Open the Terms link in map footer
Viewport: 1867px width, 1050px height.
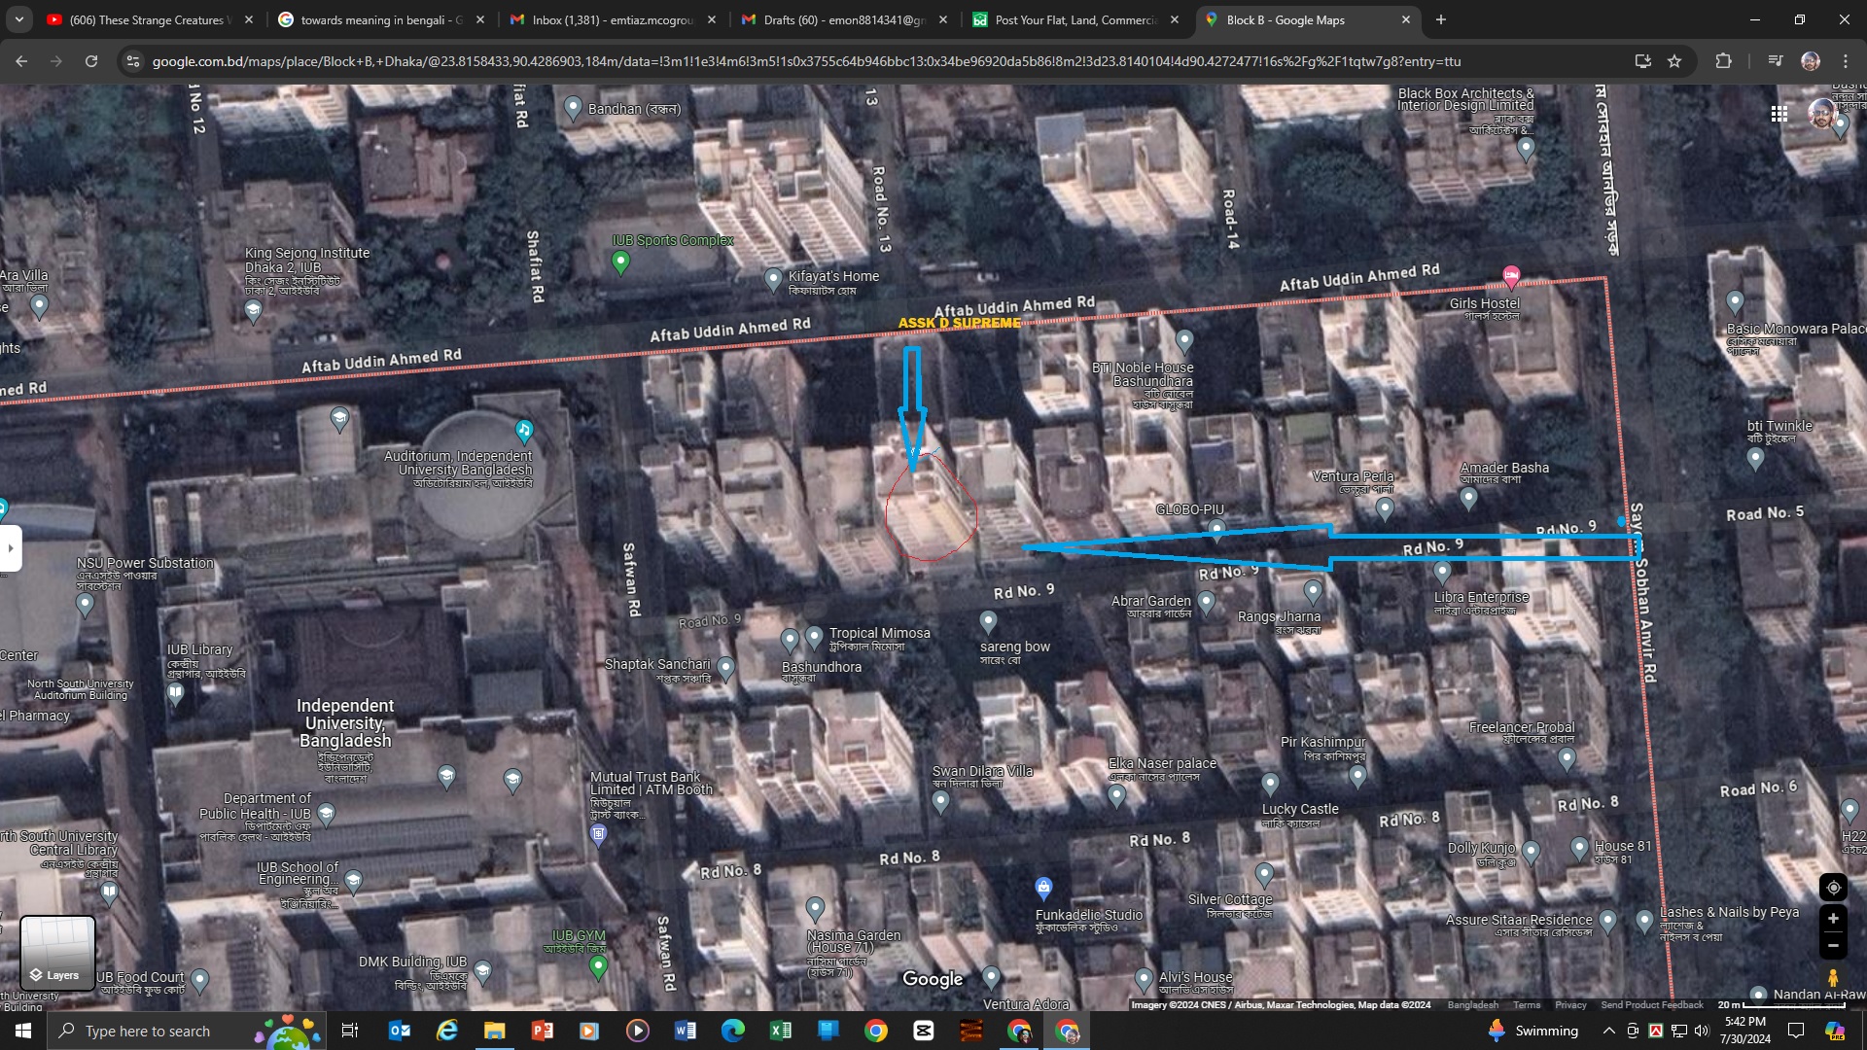1527,1005
